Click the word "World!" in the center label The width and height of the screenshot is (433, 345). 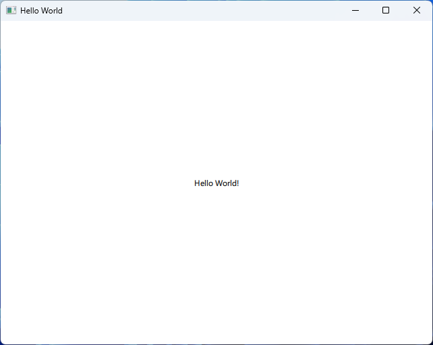[x=227, y=183]
